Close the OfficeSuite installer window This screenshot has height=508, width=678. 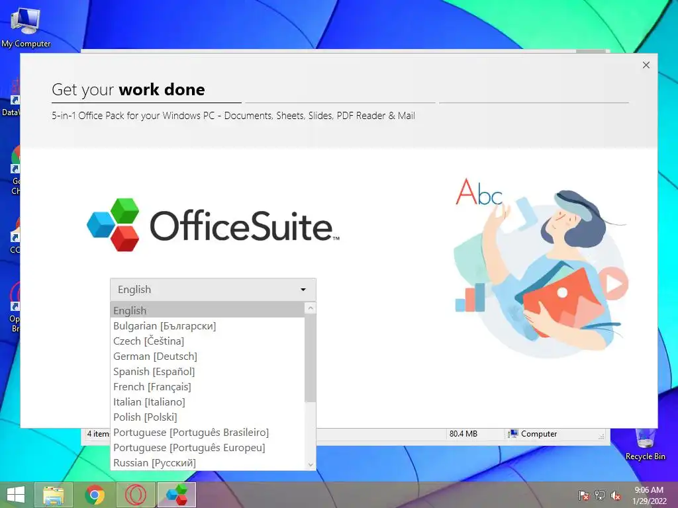[646, 65]
